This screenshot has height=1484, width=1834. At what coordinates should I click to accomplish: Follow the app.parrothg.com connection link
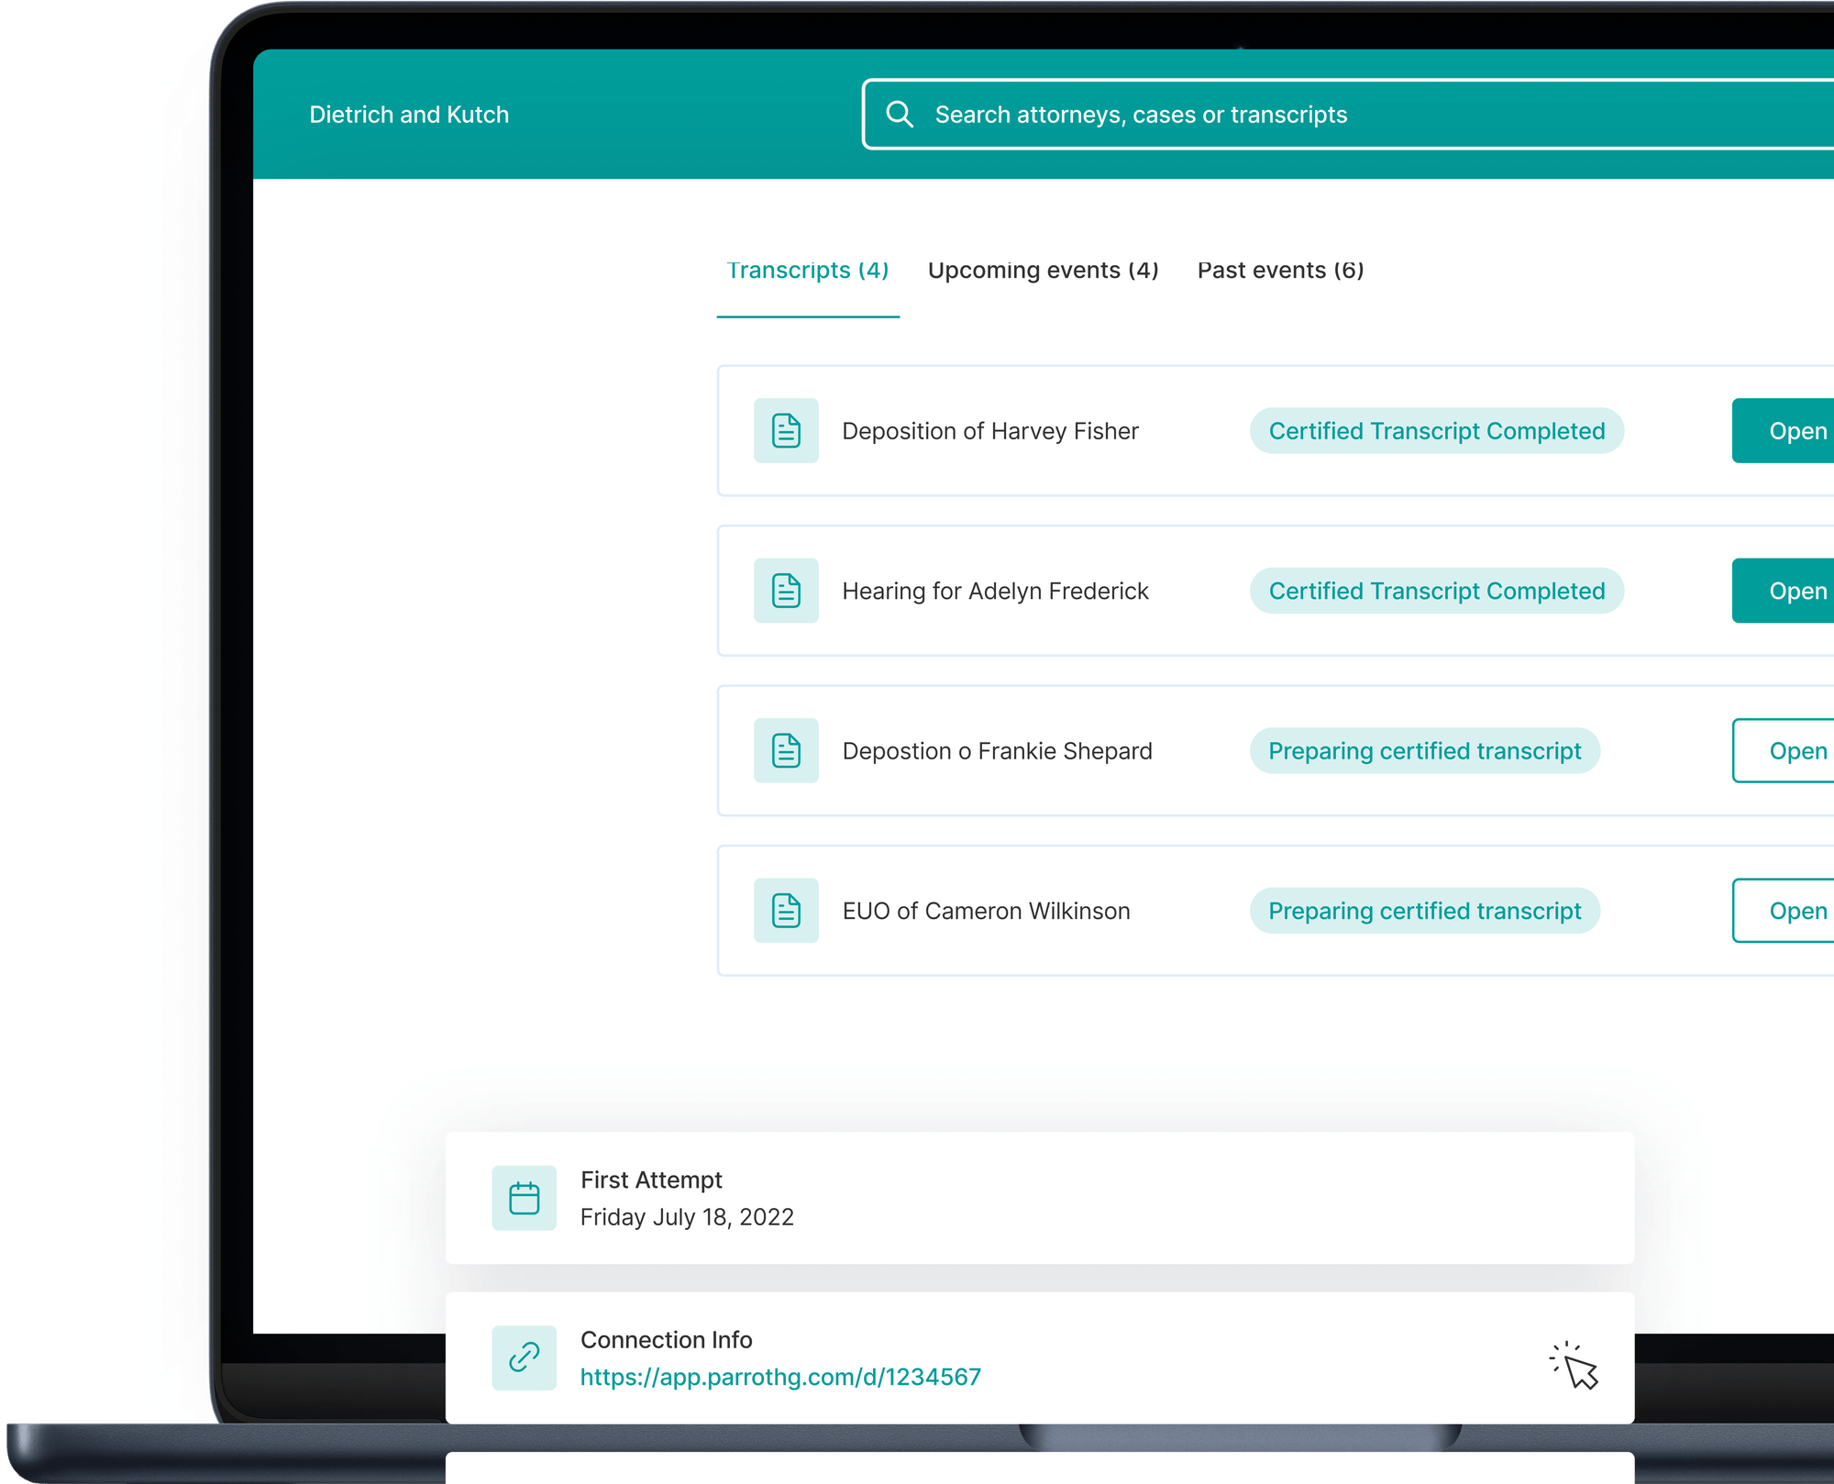click(x=780, y=1377)
